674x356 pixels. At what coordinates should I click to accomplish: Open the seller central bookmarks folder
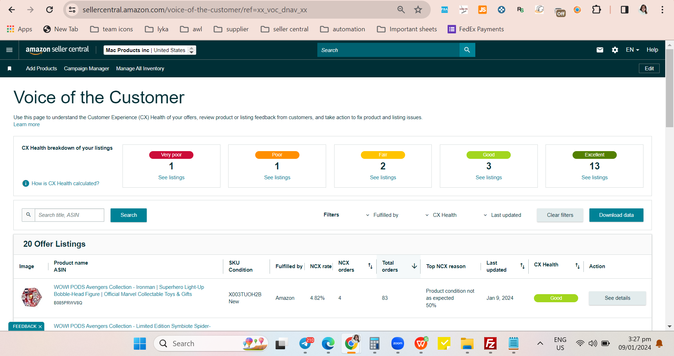(285, 29)
